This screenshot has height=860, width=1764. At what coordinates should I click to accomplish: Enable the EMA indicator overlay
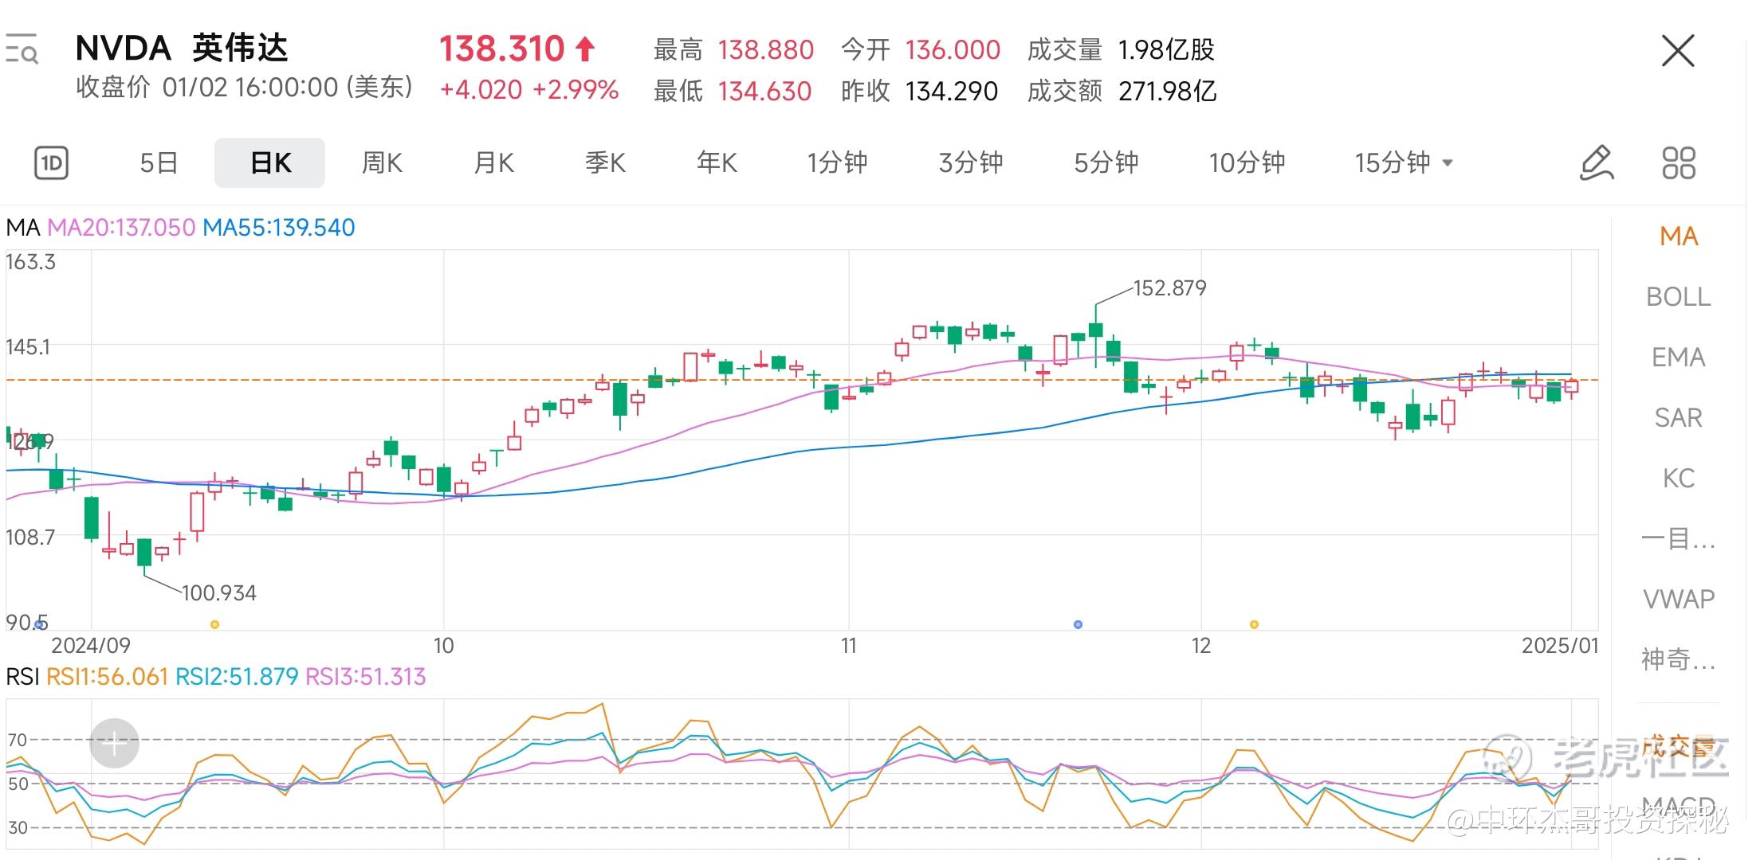tap(1679, 358)
